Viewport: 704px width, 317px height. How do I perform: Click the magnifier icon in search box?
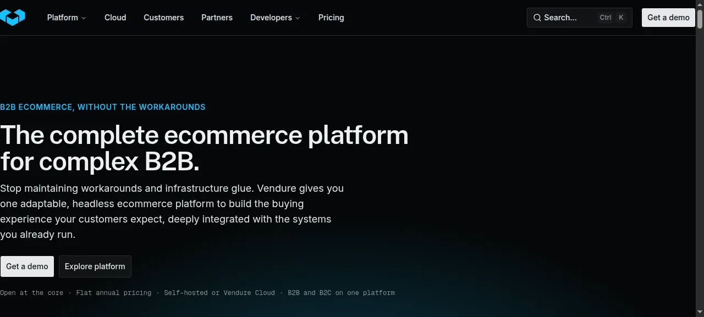pos(537,18)
